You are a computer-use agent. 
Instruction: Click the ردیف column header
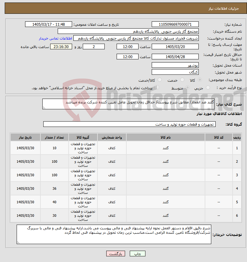(237, 137)
